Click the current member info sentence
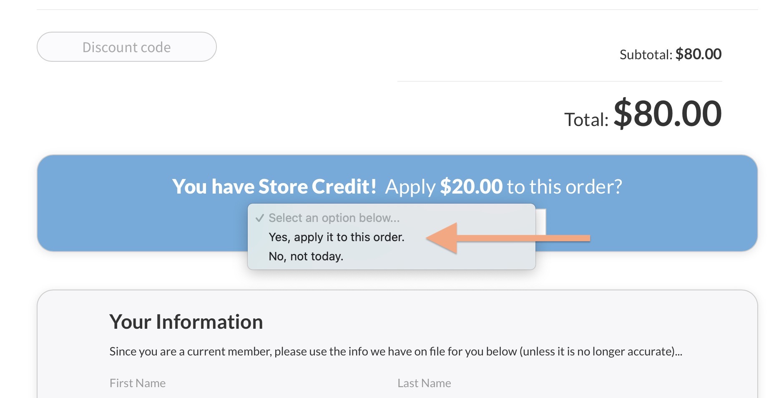 pyautogui.click(x=395, y=351)
